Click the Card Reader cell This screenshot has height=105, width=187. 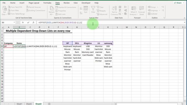[x=88, y=55]
